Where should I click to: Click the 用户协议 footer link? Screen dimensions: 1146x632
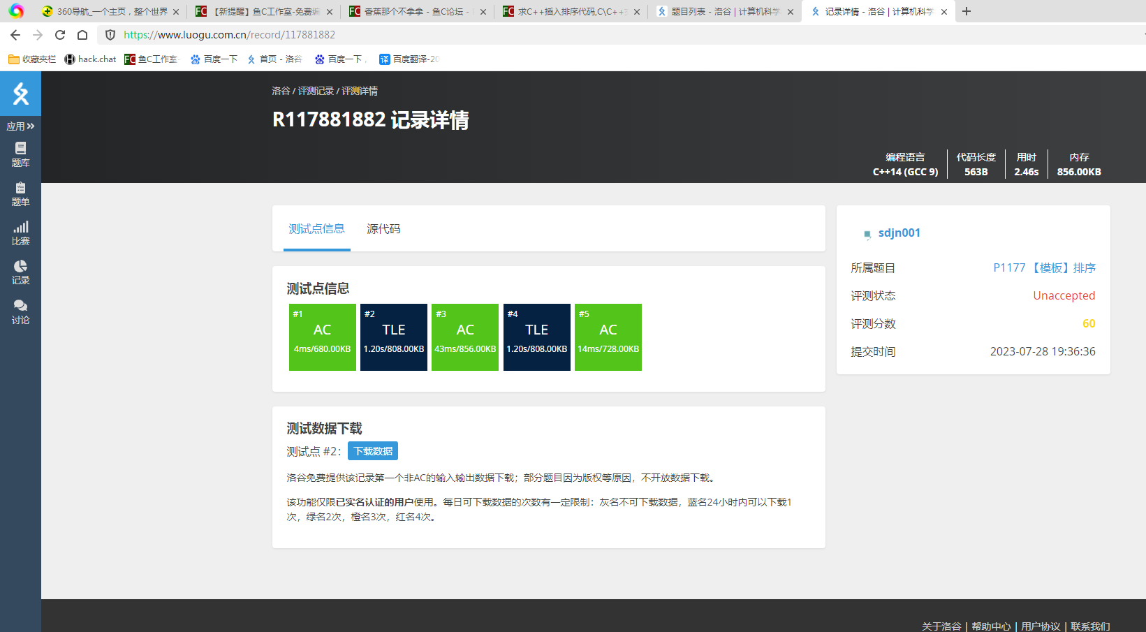point(1041,626)
